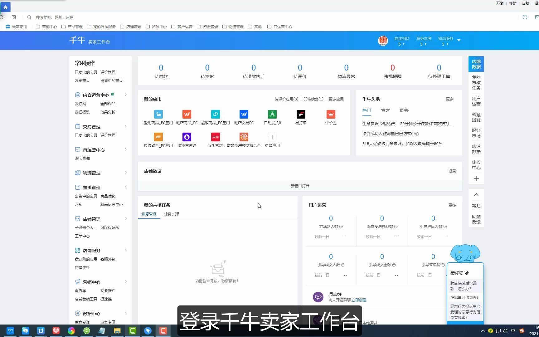Click 问题反馈 in the right sidebar
The image size is (539, 337).
[476, 219]
